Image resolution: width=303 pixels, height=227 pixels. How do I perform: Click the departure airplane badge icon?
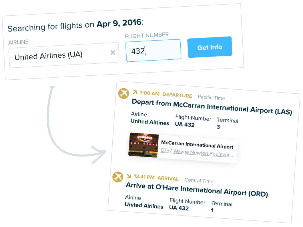tap(124, 93)
